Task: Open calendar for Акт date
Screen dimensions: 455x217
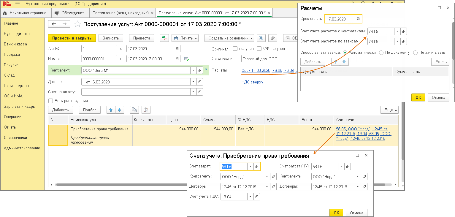Action: tap(177, 49)
